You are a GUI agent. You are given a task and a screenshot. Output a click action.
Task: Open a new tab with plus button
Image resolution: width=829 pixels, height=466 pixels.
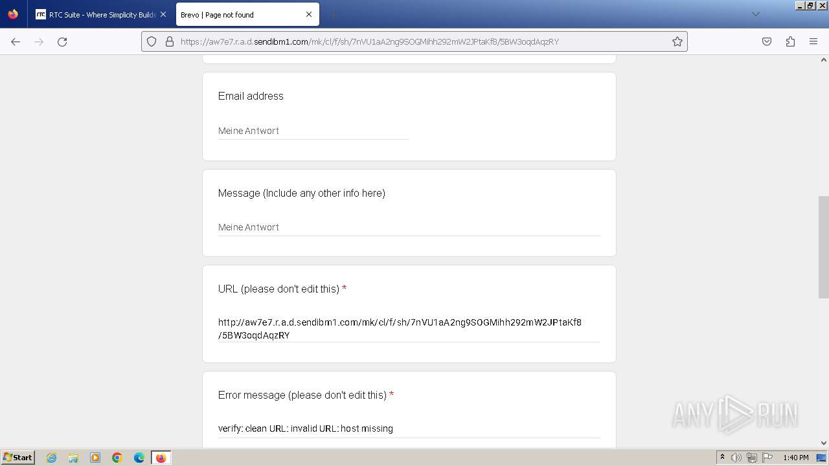pyautogui.click(x=333, y=14)
